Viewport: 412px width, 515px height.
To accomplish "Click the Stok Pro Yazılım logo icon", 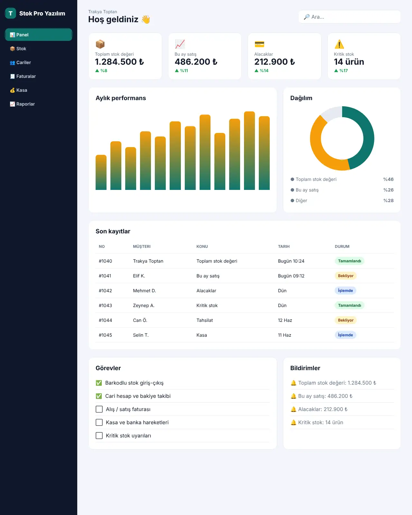I will pos(11,13).
